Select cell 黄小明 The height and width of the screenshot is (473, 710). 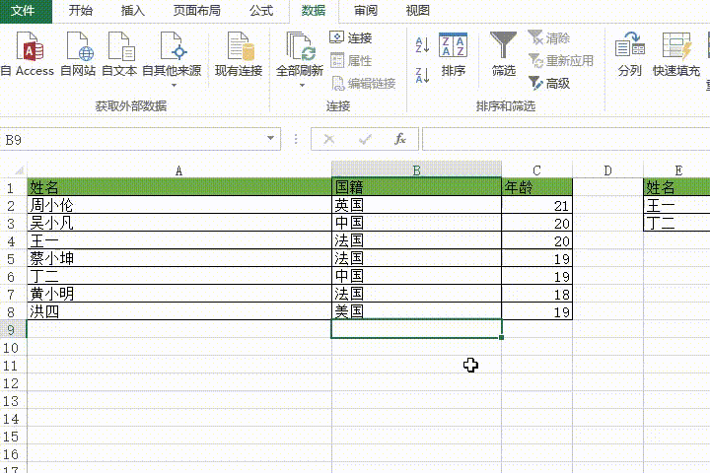tap(179, 294)
